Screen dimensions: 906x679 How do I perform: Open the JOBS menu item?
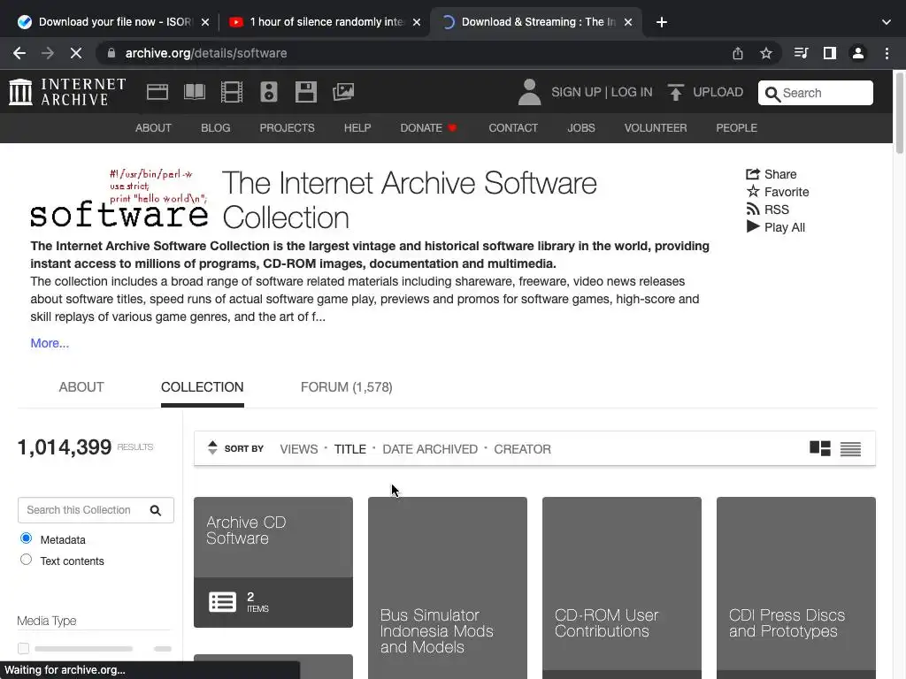[581, 128]
